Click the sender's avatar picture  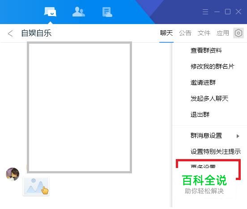pyautogui.click(x=13, y=174)
